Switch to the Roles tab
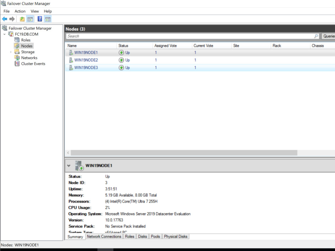The image size is (335, 251). (129, 237)
